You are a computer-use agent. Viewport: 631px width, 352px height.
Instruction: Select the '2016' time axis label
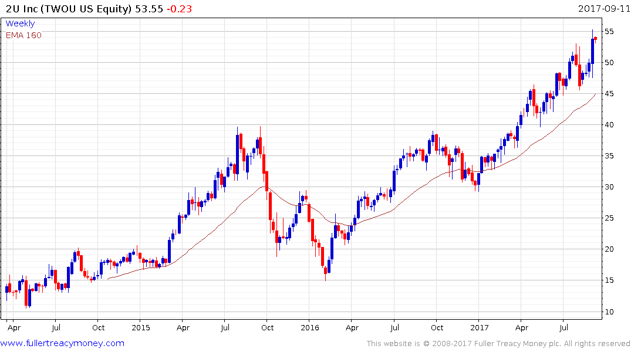[309, 327]
